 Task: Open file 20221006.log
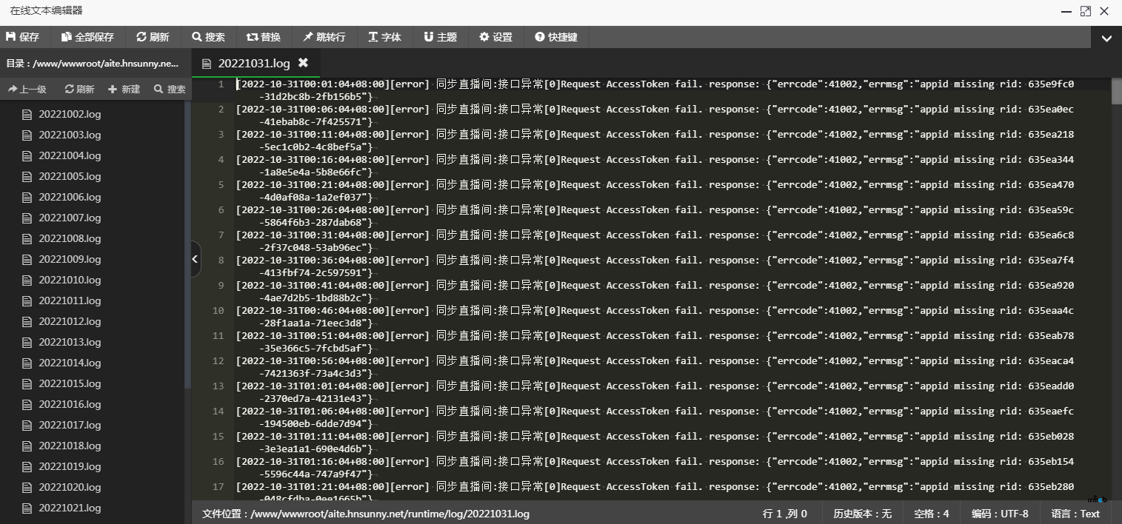(70, 197)
